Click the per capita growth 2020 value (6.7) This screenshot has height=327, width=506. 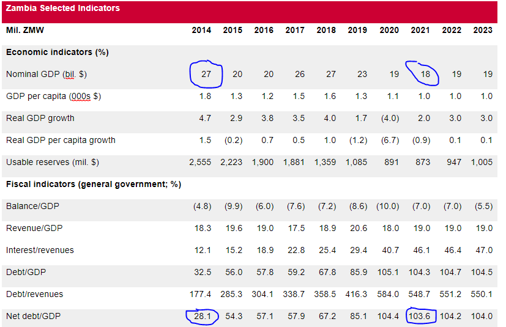tap(390, 141)
